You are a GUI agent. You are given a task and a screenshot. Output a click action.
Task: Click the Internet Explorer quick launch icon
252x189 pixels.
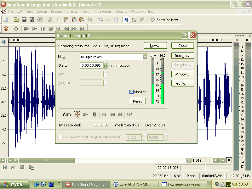37,184
